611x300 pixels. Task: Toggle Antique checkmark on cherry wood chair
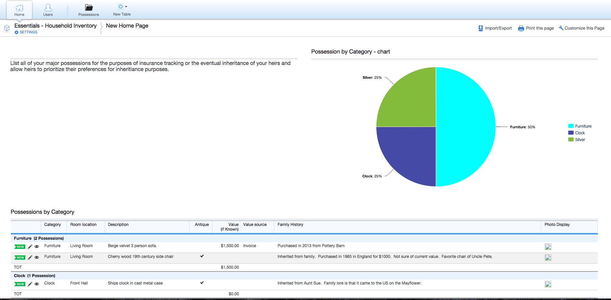click(x=202, y=256)
